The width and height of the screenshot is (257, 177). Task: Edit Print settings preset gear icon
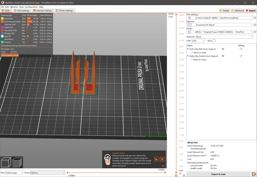(x=255, y=18)
